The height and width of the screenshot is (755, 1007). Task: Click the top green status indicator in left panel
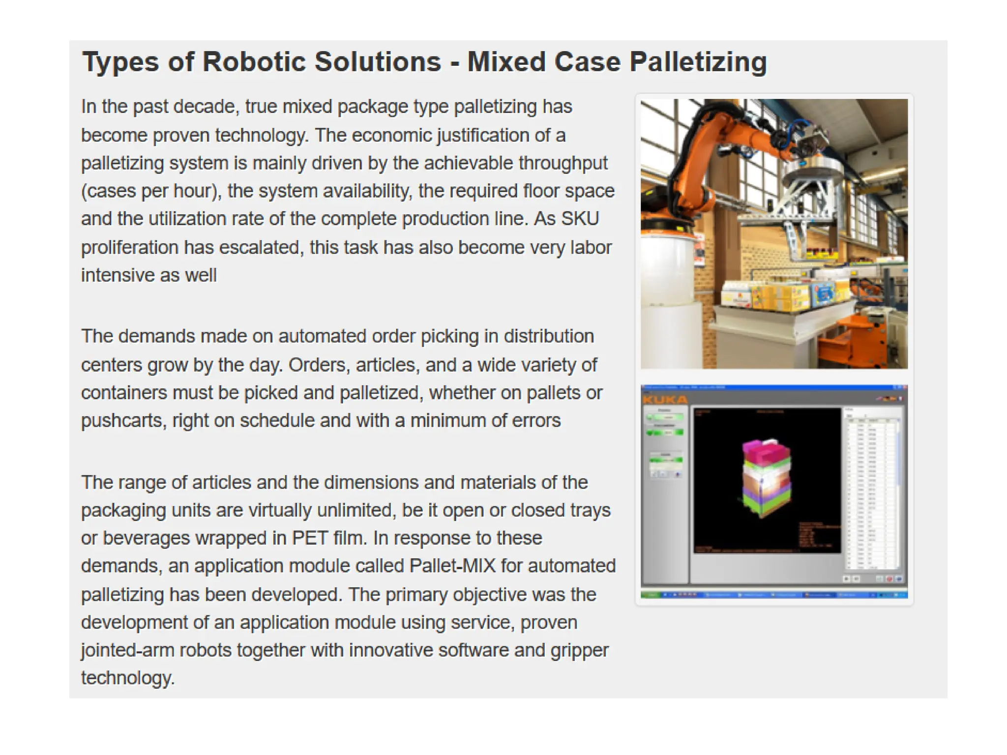pyautogui.click(x=665, y=417)
